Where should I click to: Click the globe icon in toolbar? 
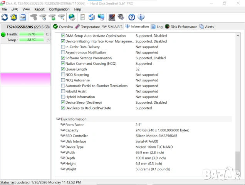72,17
